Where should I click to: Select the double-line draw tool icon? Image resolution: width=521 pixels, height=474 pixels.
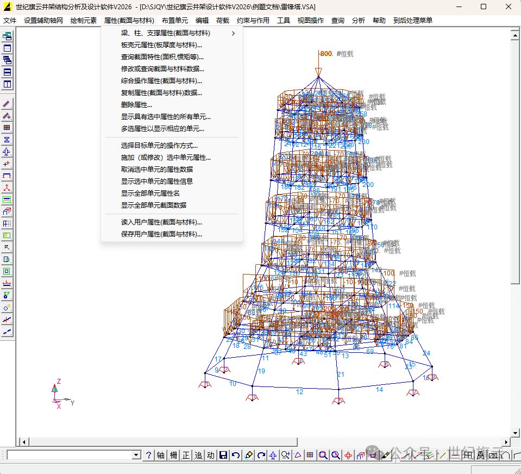[7, 104]
